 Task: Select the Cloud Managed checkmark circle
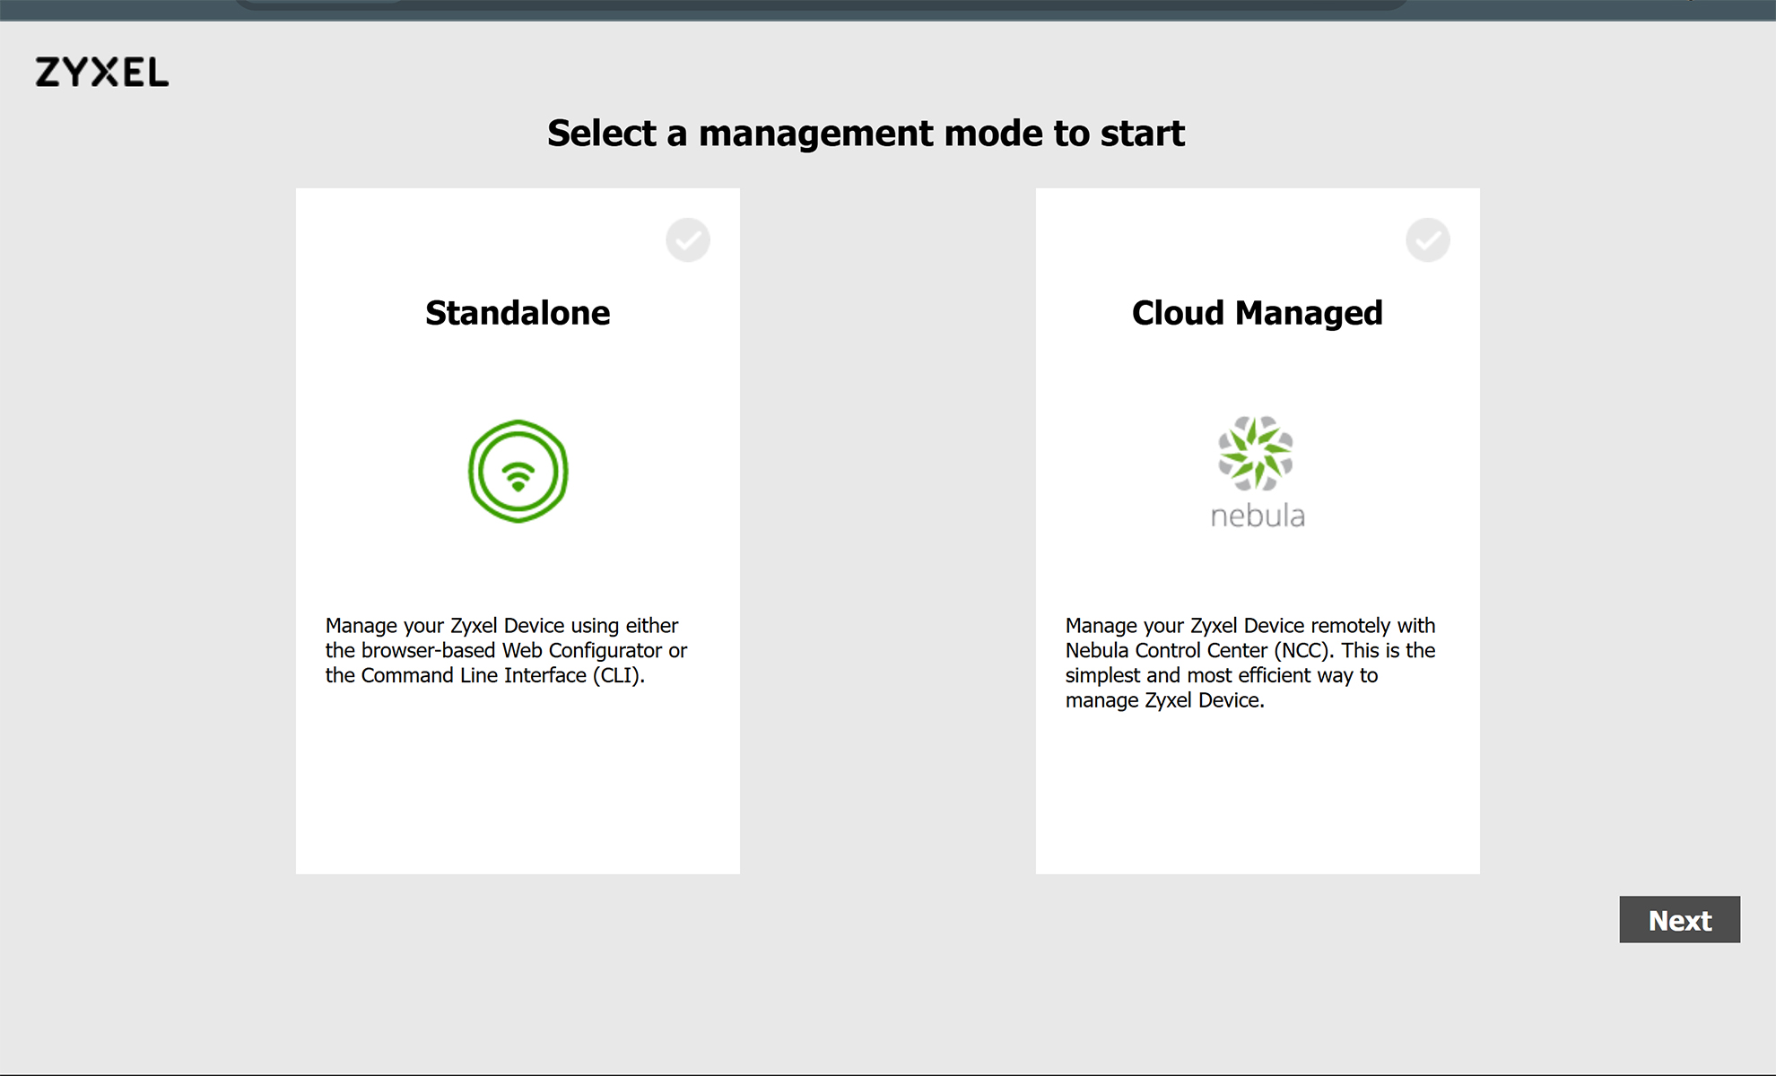click(1428, 240)
